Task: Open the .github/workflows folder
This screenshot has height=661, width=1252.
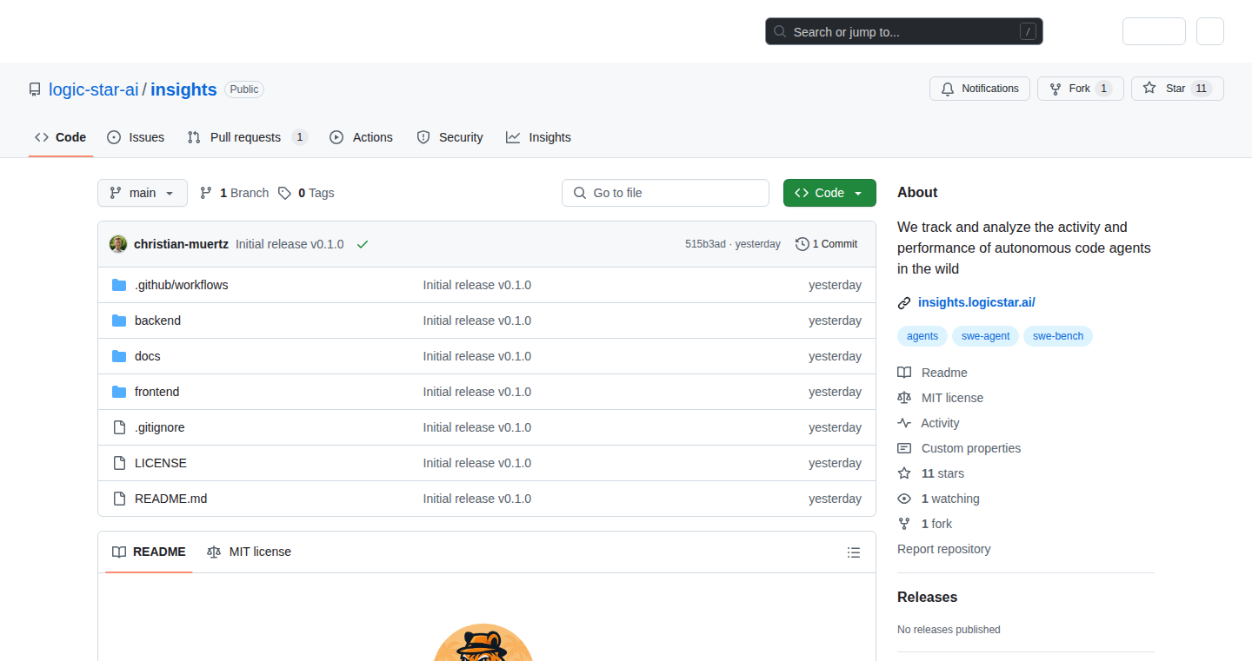Action: click(181, 285)
